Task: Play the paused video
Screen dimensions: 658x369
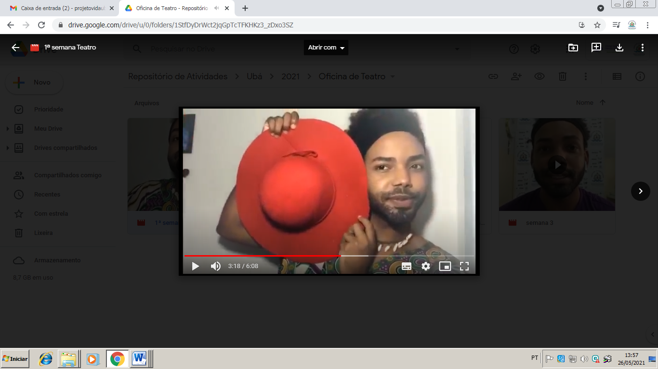Action: click(195, 266)
